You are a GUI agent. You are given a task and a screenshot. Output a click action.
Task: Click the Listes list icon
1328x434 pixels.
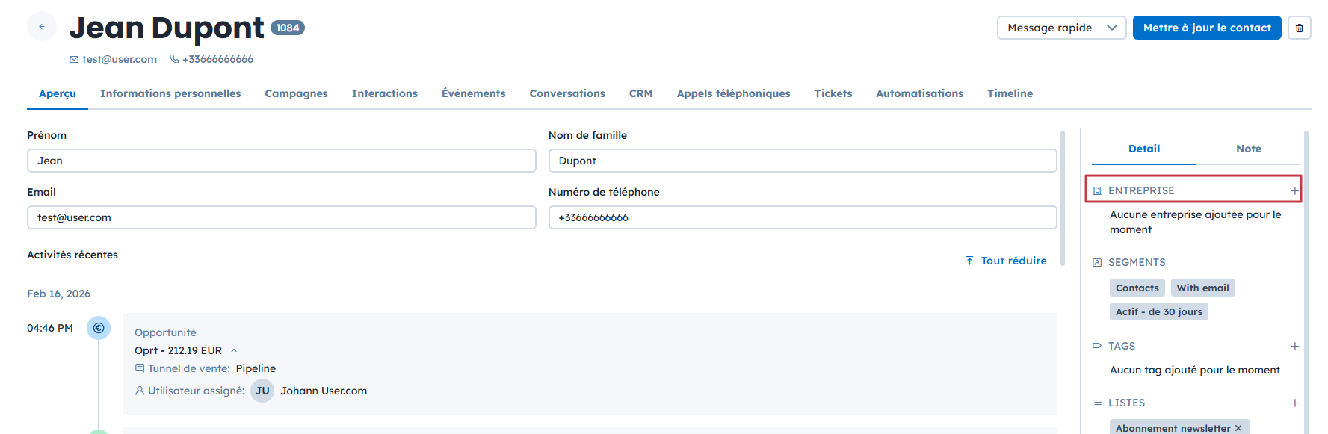(x=1097, y=403)
